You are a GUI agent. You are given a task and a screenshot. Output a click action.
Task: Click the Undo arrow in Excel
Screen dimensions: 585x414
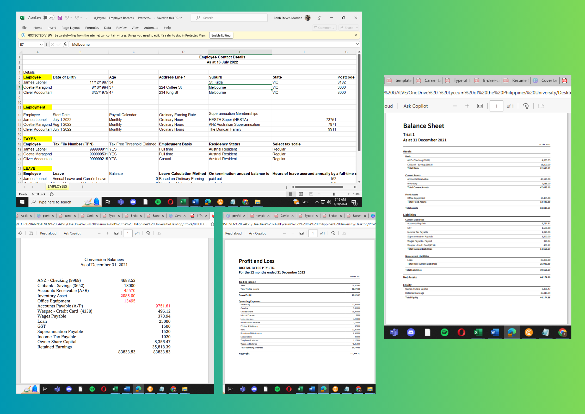click(67, 18)
